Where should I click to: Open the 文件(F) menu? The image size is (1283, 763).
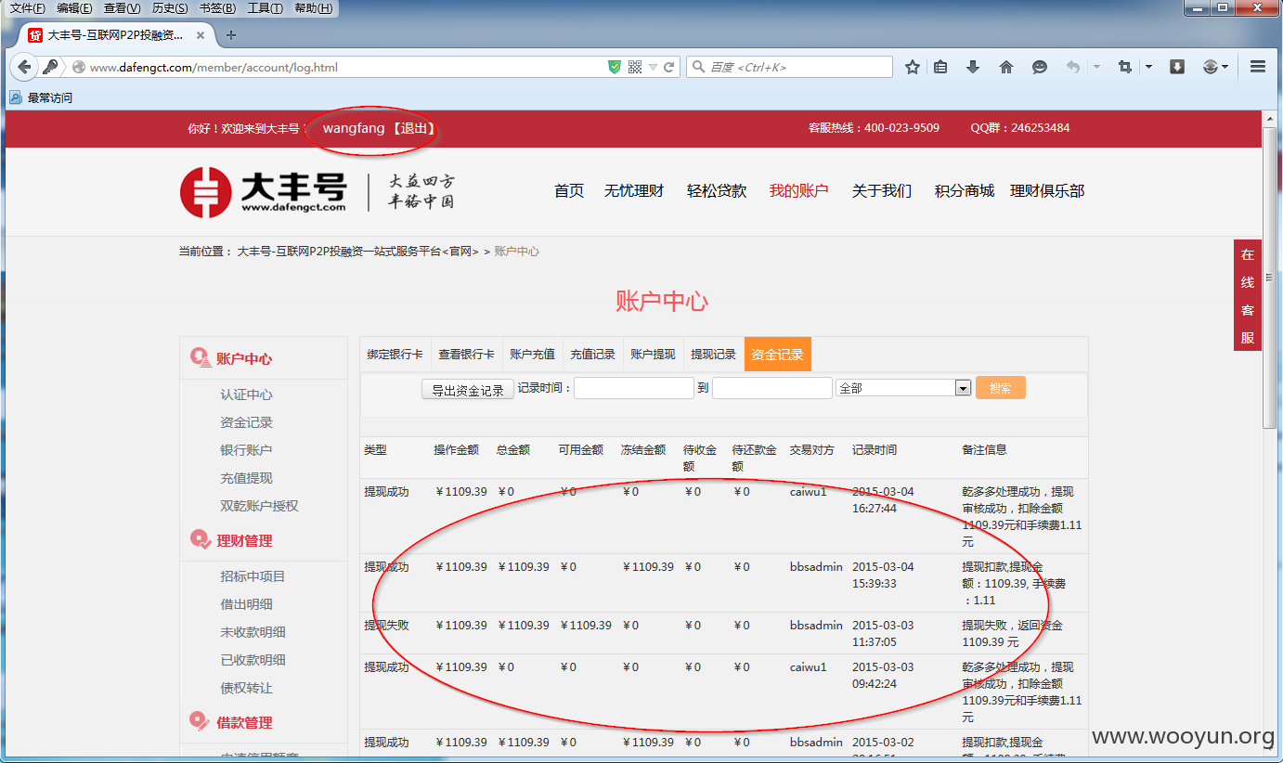27,8
